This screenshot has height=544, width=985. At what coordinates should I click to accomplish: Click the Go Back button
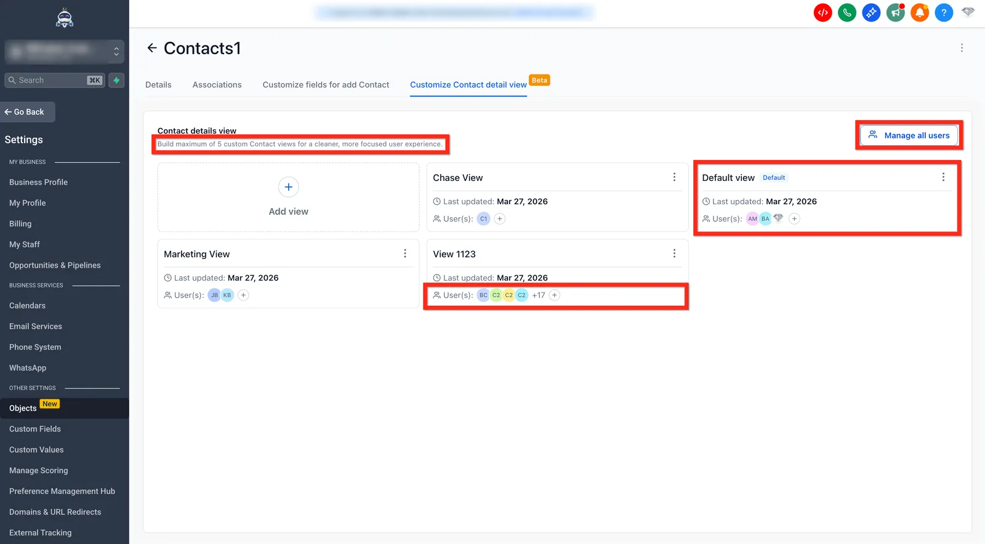tap(28, 112)
